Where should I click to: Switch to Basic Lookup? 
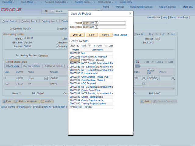(120, 35)
